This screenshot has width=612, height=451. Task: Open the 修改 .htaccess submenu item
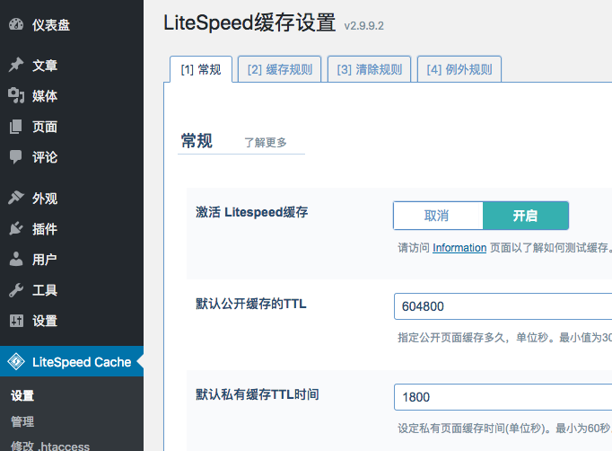coord(50,446)
